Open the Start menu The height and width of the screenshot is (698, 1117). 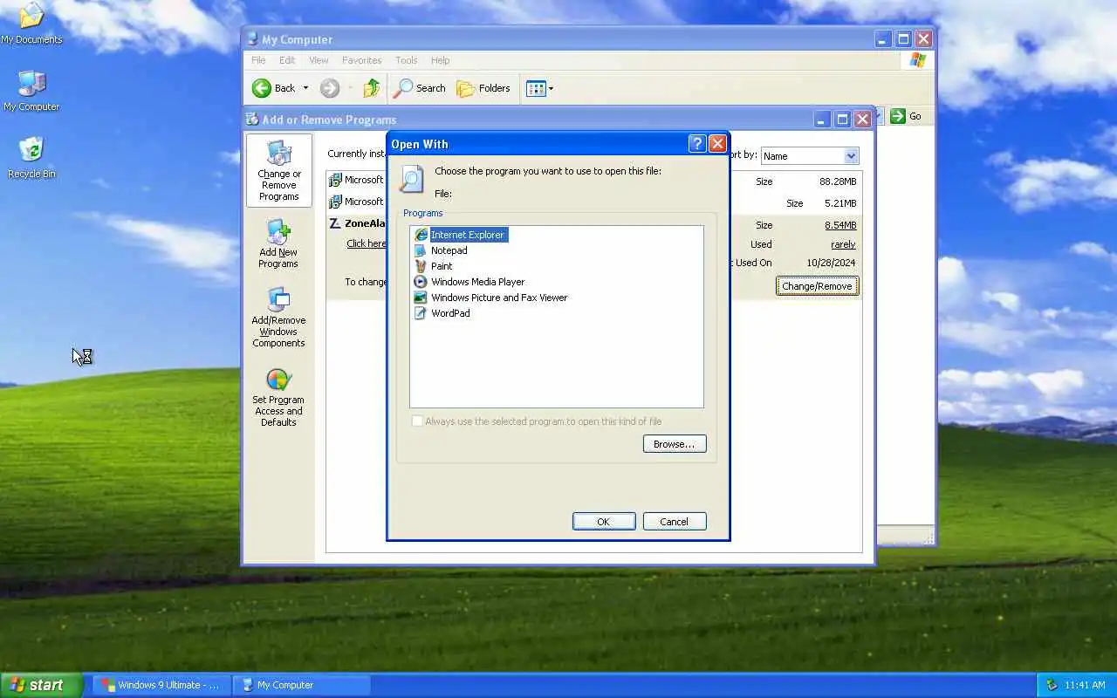(x=41, y=685)
